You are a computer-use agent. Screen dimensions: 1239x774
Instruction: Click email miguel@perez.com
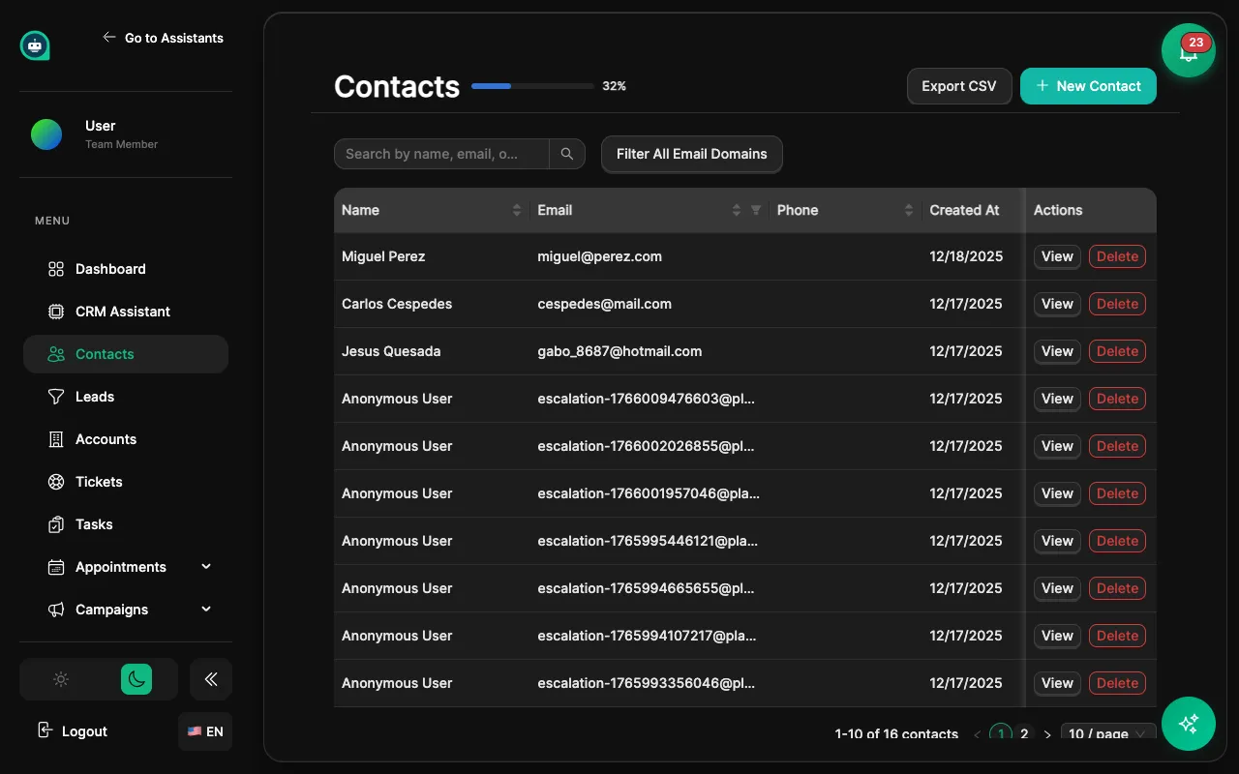click(x=600, y=256)
